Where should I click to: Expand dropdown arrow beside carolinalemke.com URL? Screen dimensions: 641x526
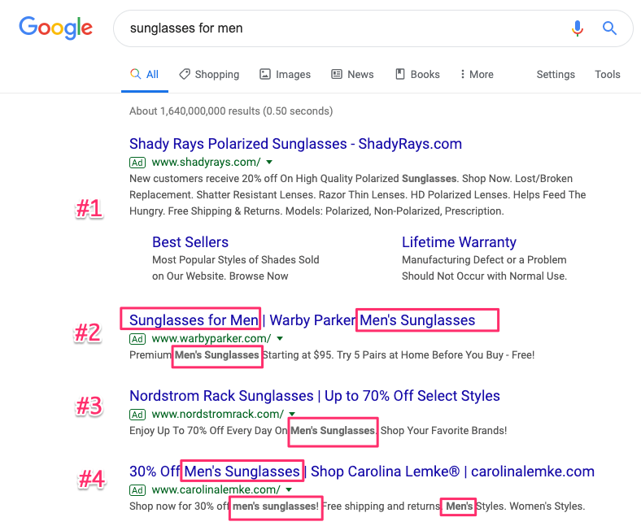click(x=289, y=489)
